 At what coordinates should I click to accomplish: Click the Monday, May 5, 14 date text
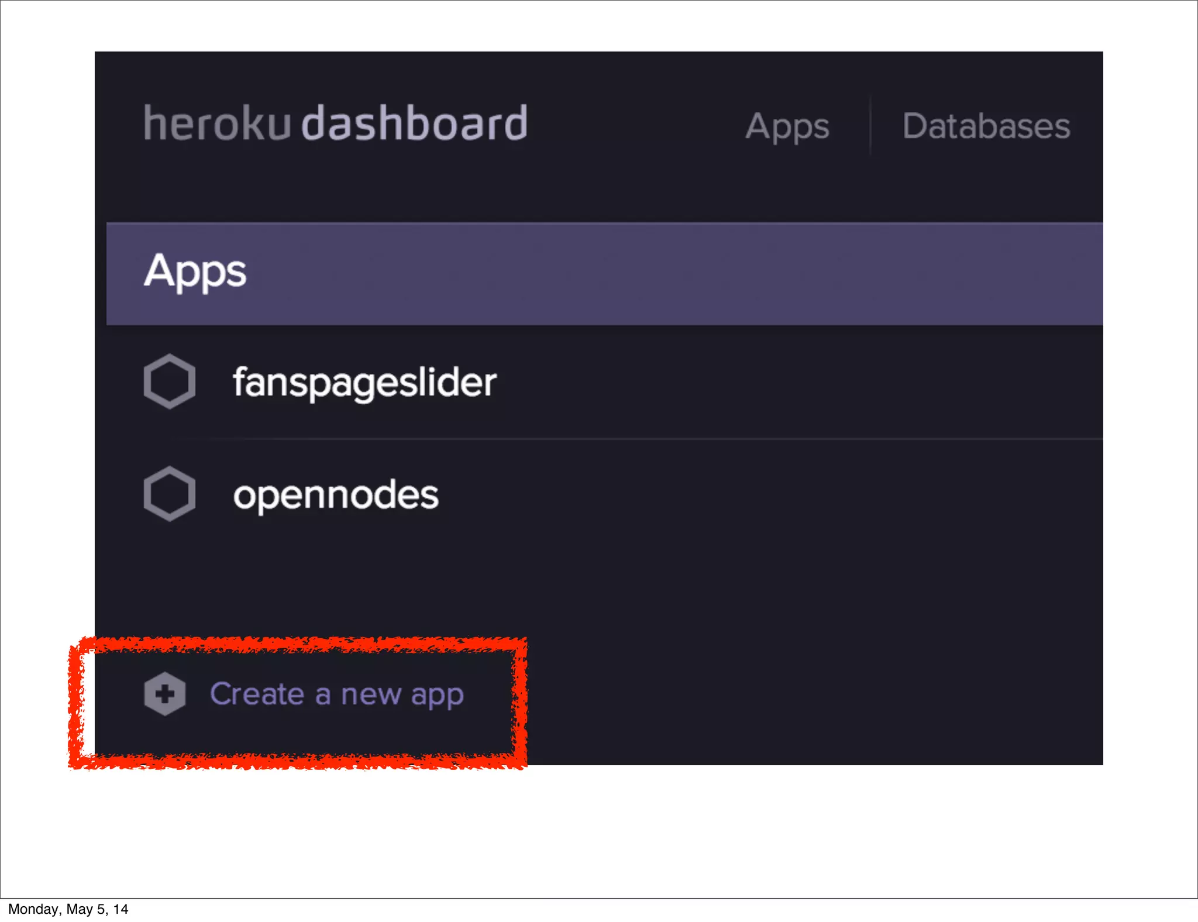(68, 909)
